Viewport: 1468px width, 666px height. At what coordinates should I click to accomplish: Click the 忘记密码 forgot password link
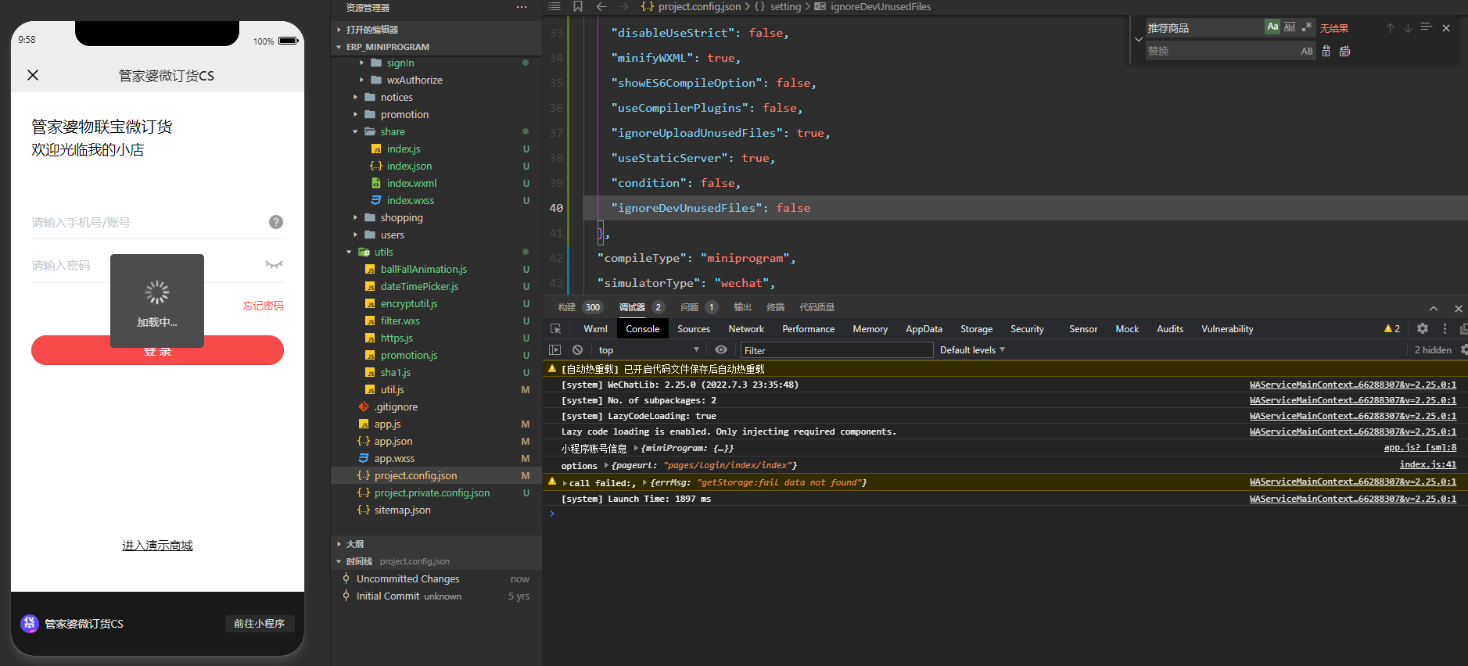[x=263, y=306]
